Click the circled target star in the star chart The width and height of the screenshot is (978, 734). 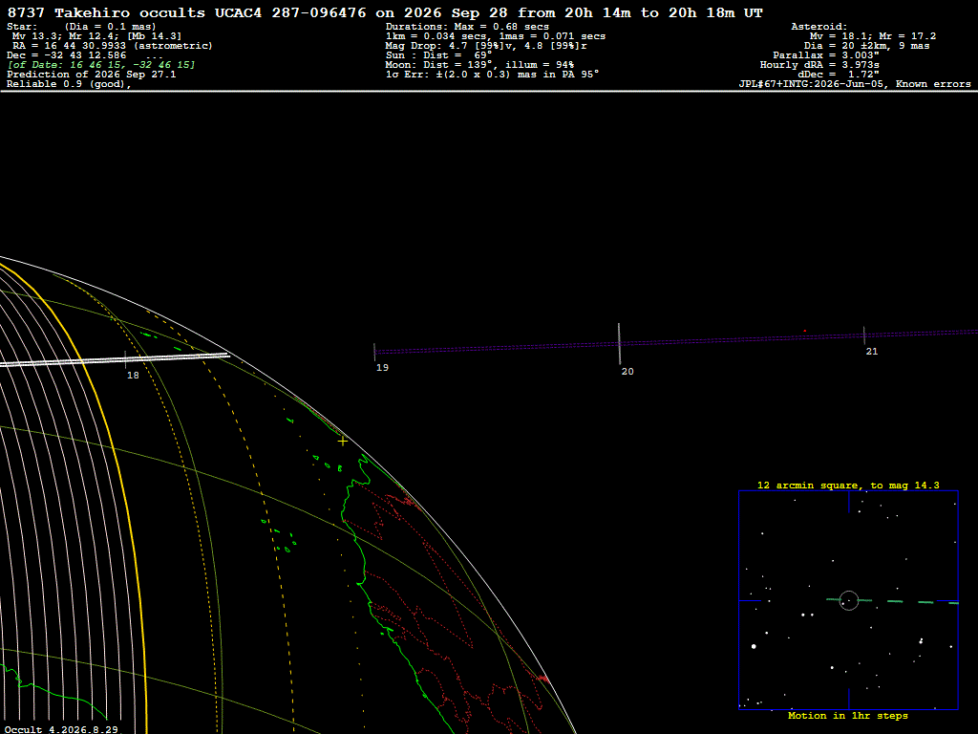[x=849, y=600]
